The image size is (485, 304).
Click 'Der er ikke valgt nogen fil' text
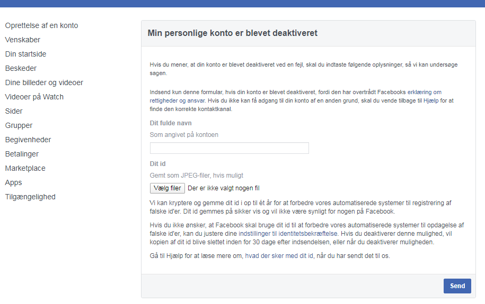[x=224, y=188]
